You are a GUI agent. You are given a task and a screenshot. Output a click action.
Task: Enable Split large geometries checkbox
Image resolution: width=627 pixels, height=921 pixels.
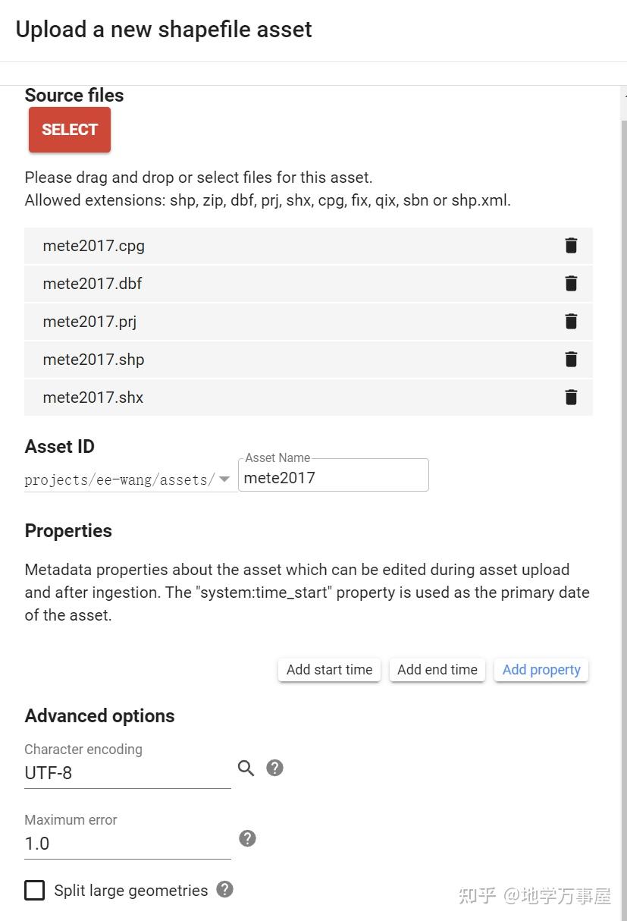(35, 890)
